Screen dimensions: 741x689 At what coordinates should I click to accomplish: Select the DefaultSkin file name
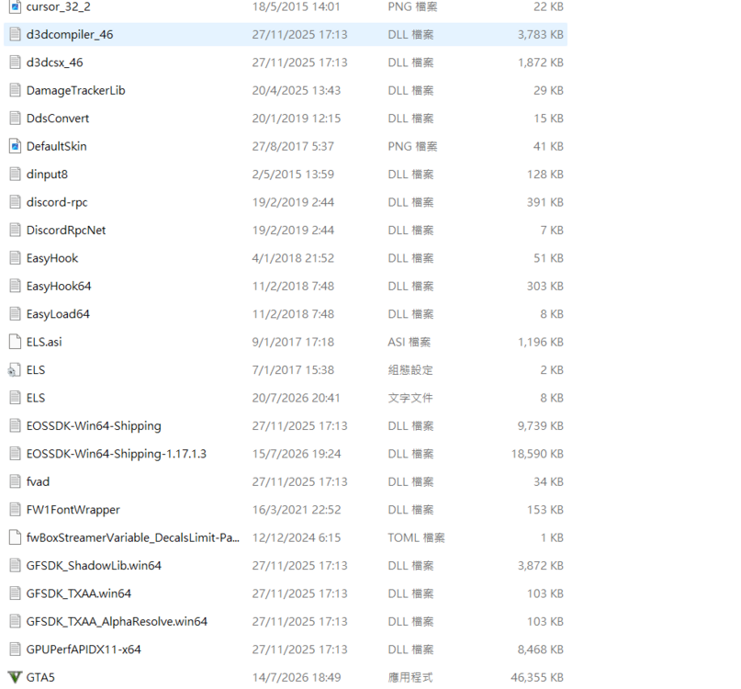(56, 146)
